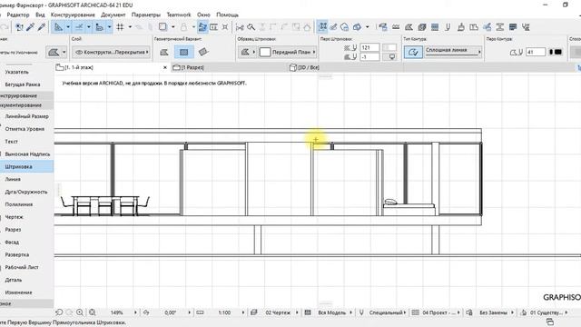Expand the 3D view options arrow
Image resolution: width=581 pixels, height=327 pixels.
coord(367,27)
